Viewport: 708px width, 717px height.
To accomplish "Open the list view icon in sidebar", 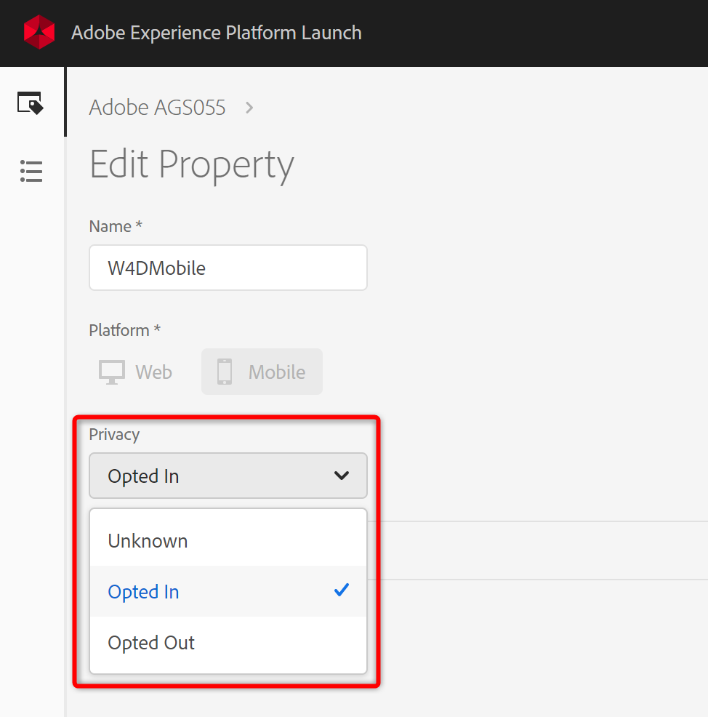I will 31,172.
